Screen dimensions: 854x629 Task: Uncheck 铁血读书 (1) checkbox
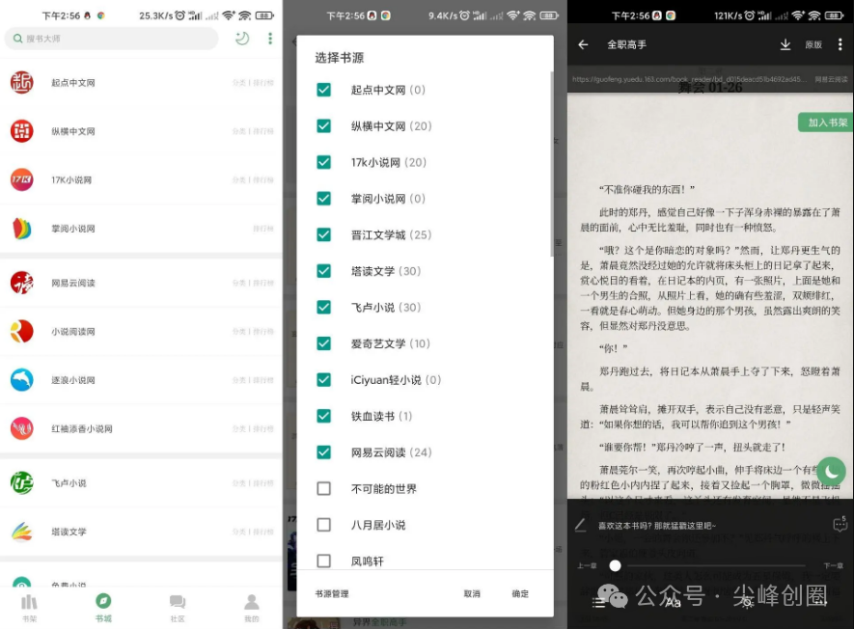pos(323,416)
